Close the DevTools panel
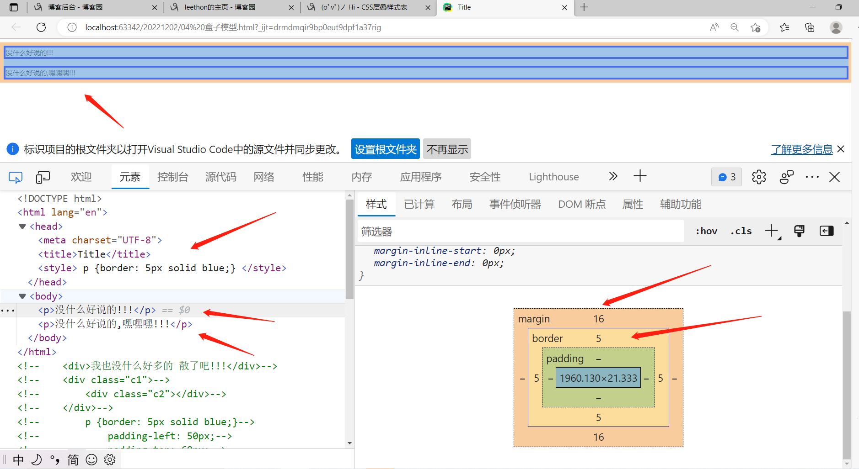This screenshot has height=469, width=859. [x=835, y=177]
